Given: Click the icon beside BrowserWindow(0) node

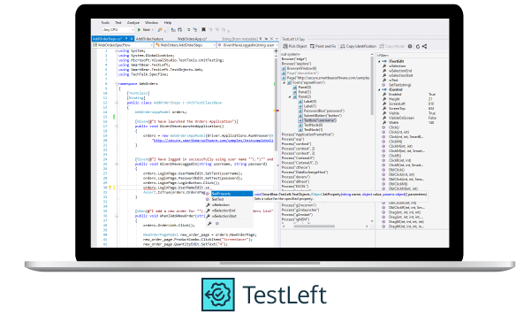Looking at the screenshot, I should tap(284, 68).
